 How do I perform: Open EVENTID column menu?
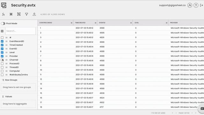click(x=131, y=23)
